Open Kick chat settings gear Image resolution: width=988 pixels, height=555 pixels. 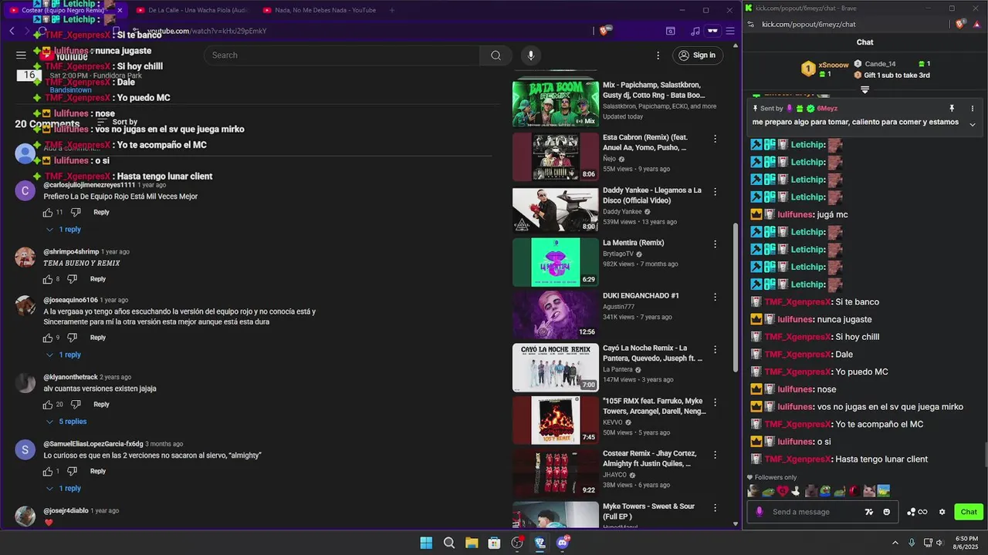click(942, 512)
